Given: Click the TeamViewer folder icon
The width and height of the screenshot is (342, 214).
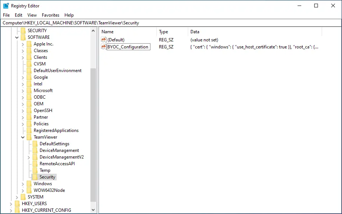Looking at the screenshot, I should [29, 137].
